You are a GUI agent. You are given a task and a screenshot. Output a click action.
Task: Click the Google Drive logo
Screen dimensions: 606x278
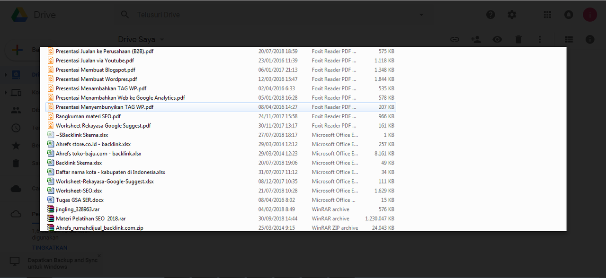click(19, 15)
